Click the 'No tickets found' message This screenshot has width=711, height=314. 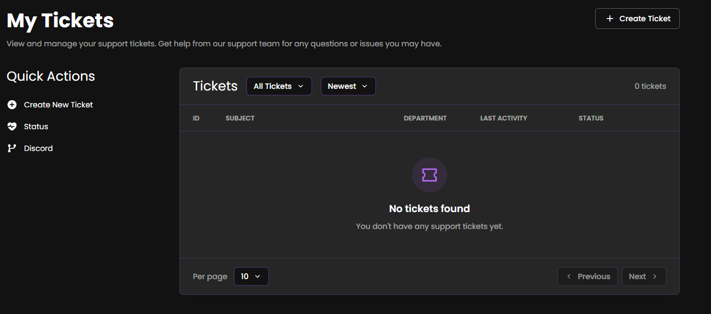(430, 209)
